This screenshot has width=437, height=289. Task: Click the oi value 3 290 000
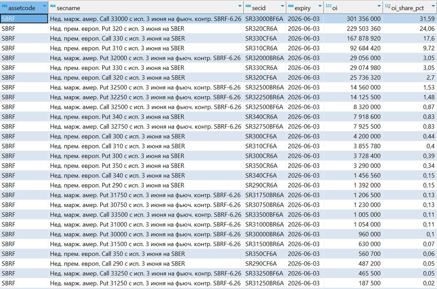click(x=367, y=166)
